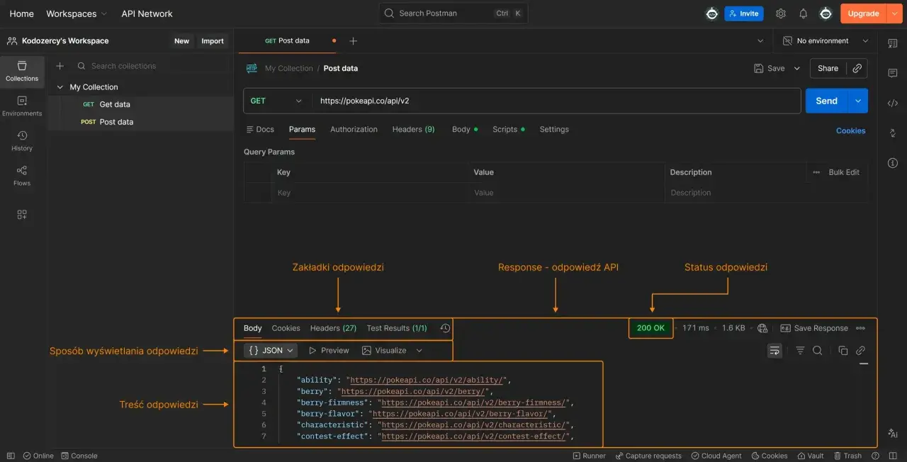The width and height of the screenshot is (907, 462).
Task: Open the comments icon in the right sidebar
Action: click(893, 74)
